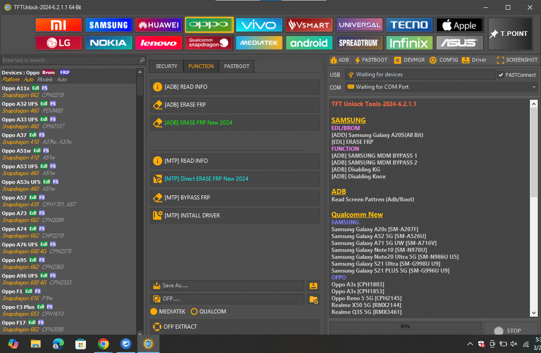Run [ADB] ERASE FRP New 2024

pos(235,123)
